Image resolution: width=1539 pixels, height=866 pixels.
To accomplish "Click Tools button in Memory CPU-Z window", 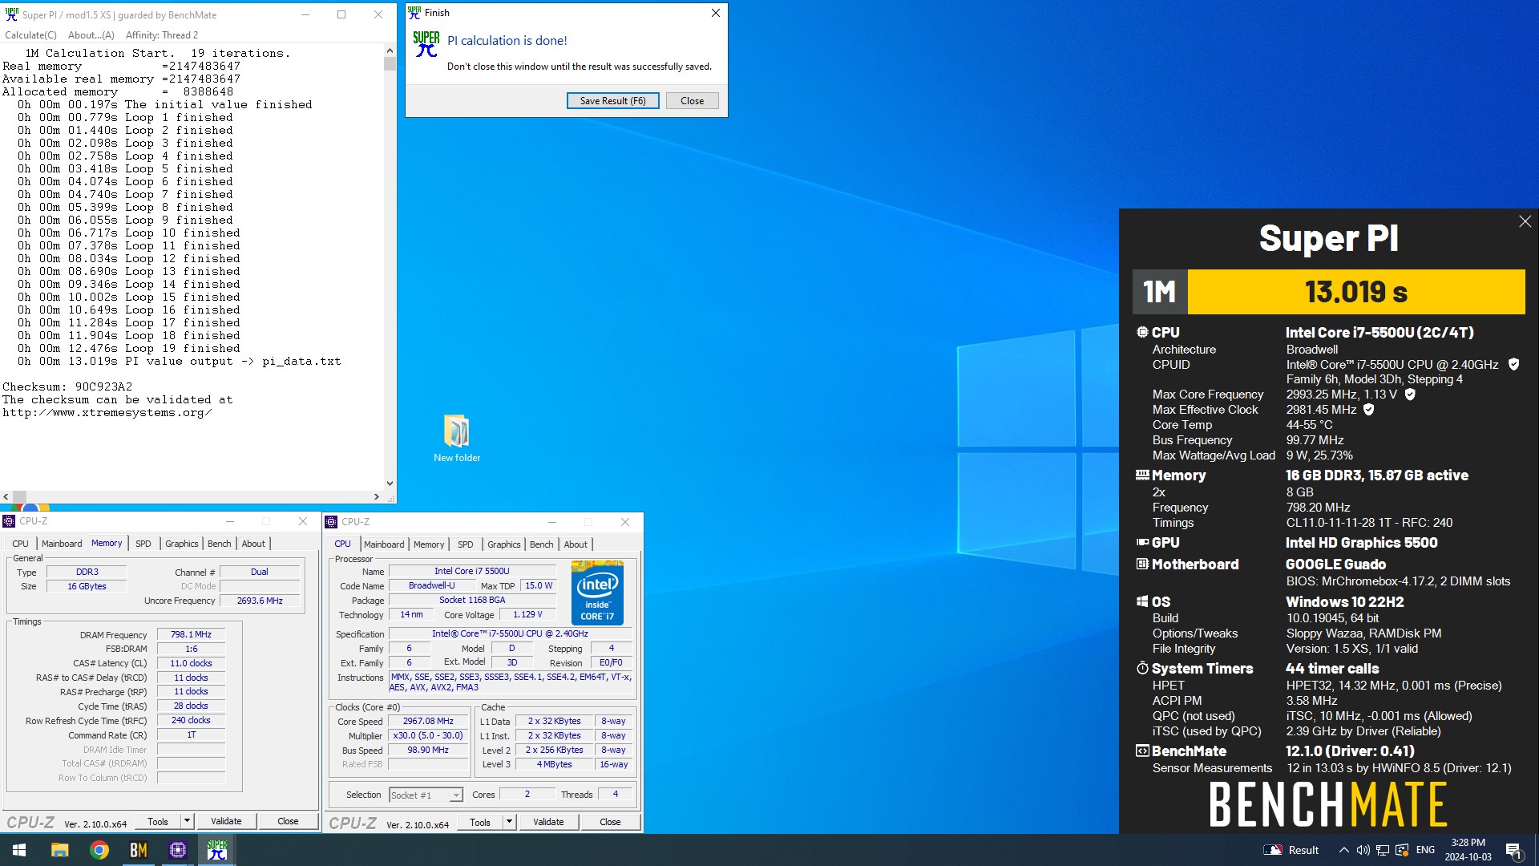I will click(x=158, y=821).
